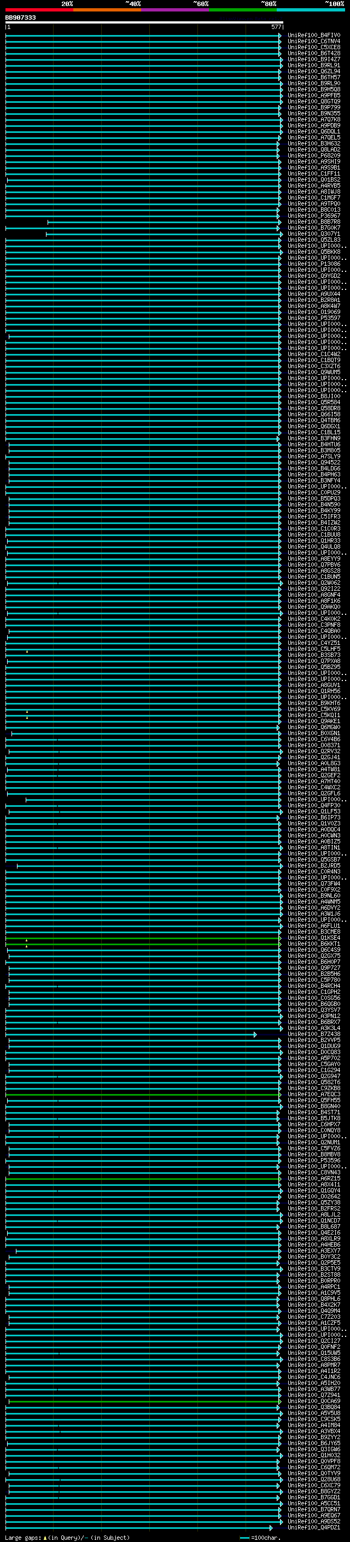Click the red 20% identity legend segment
The width and height of the screenshot is (350, 1542).
39,10
